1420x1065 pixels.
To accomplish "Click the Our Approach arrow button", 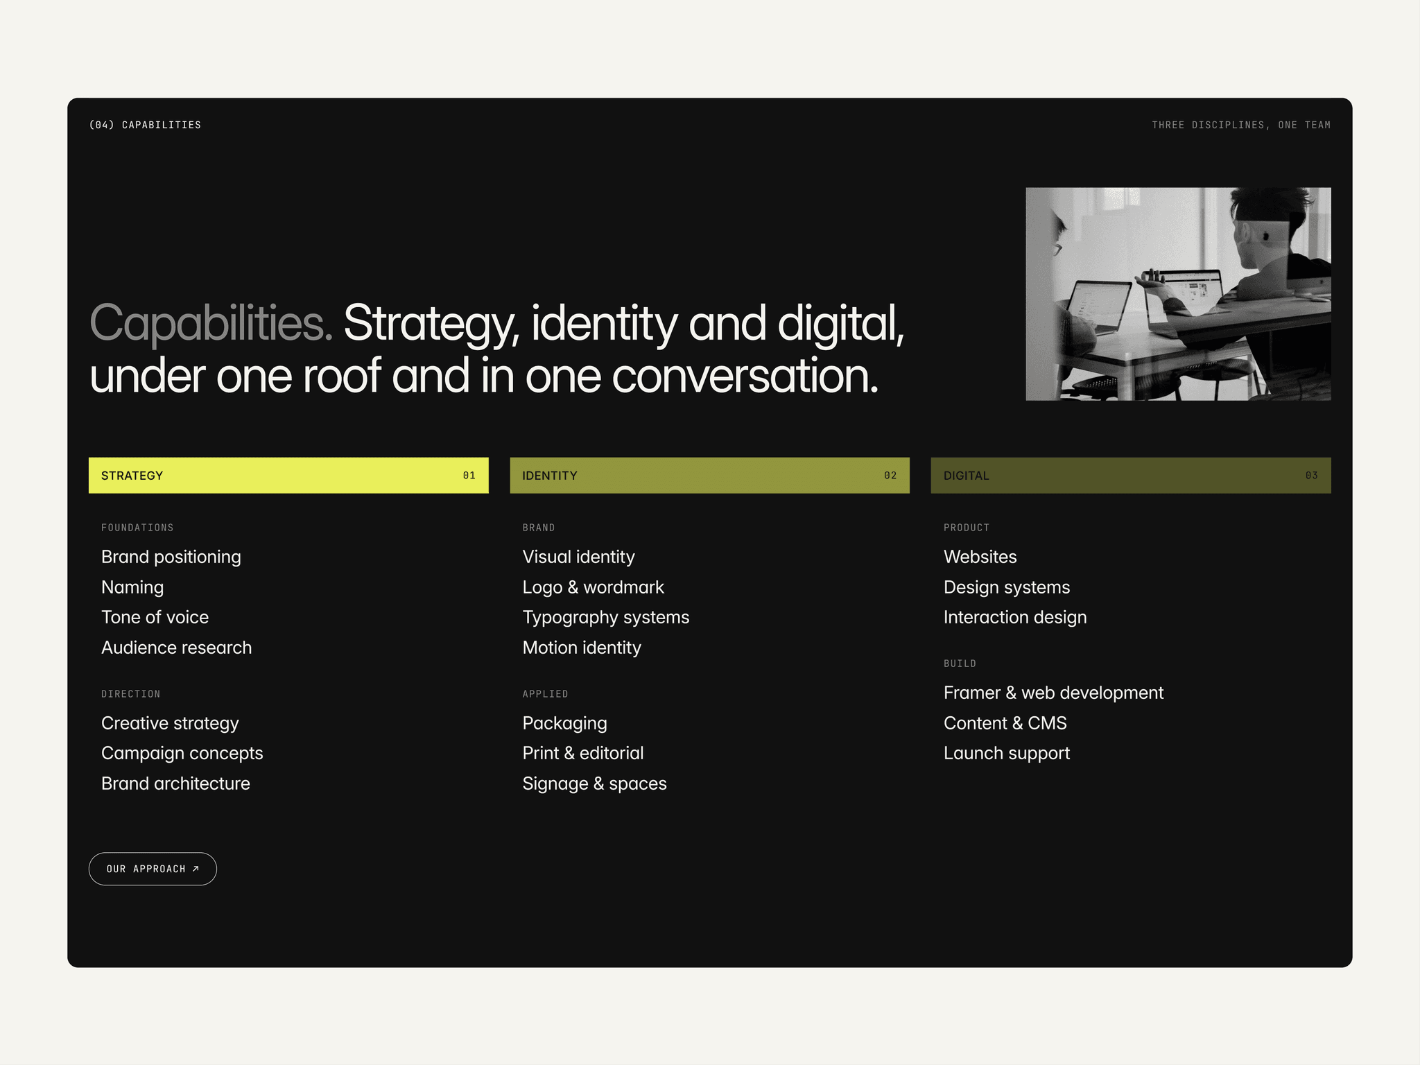I will pos(153,869).
